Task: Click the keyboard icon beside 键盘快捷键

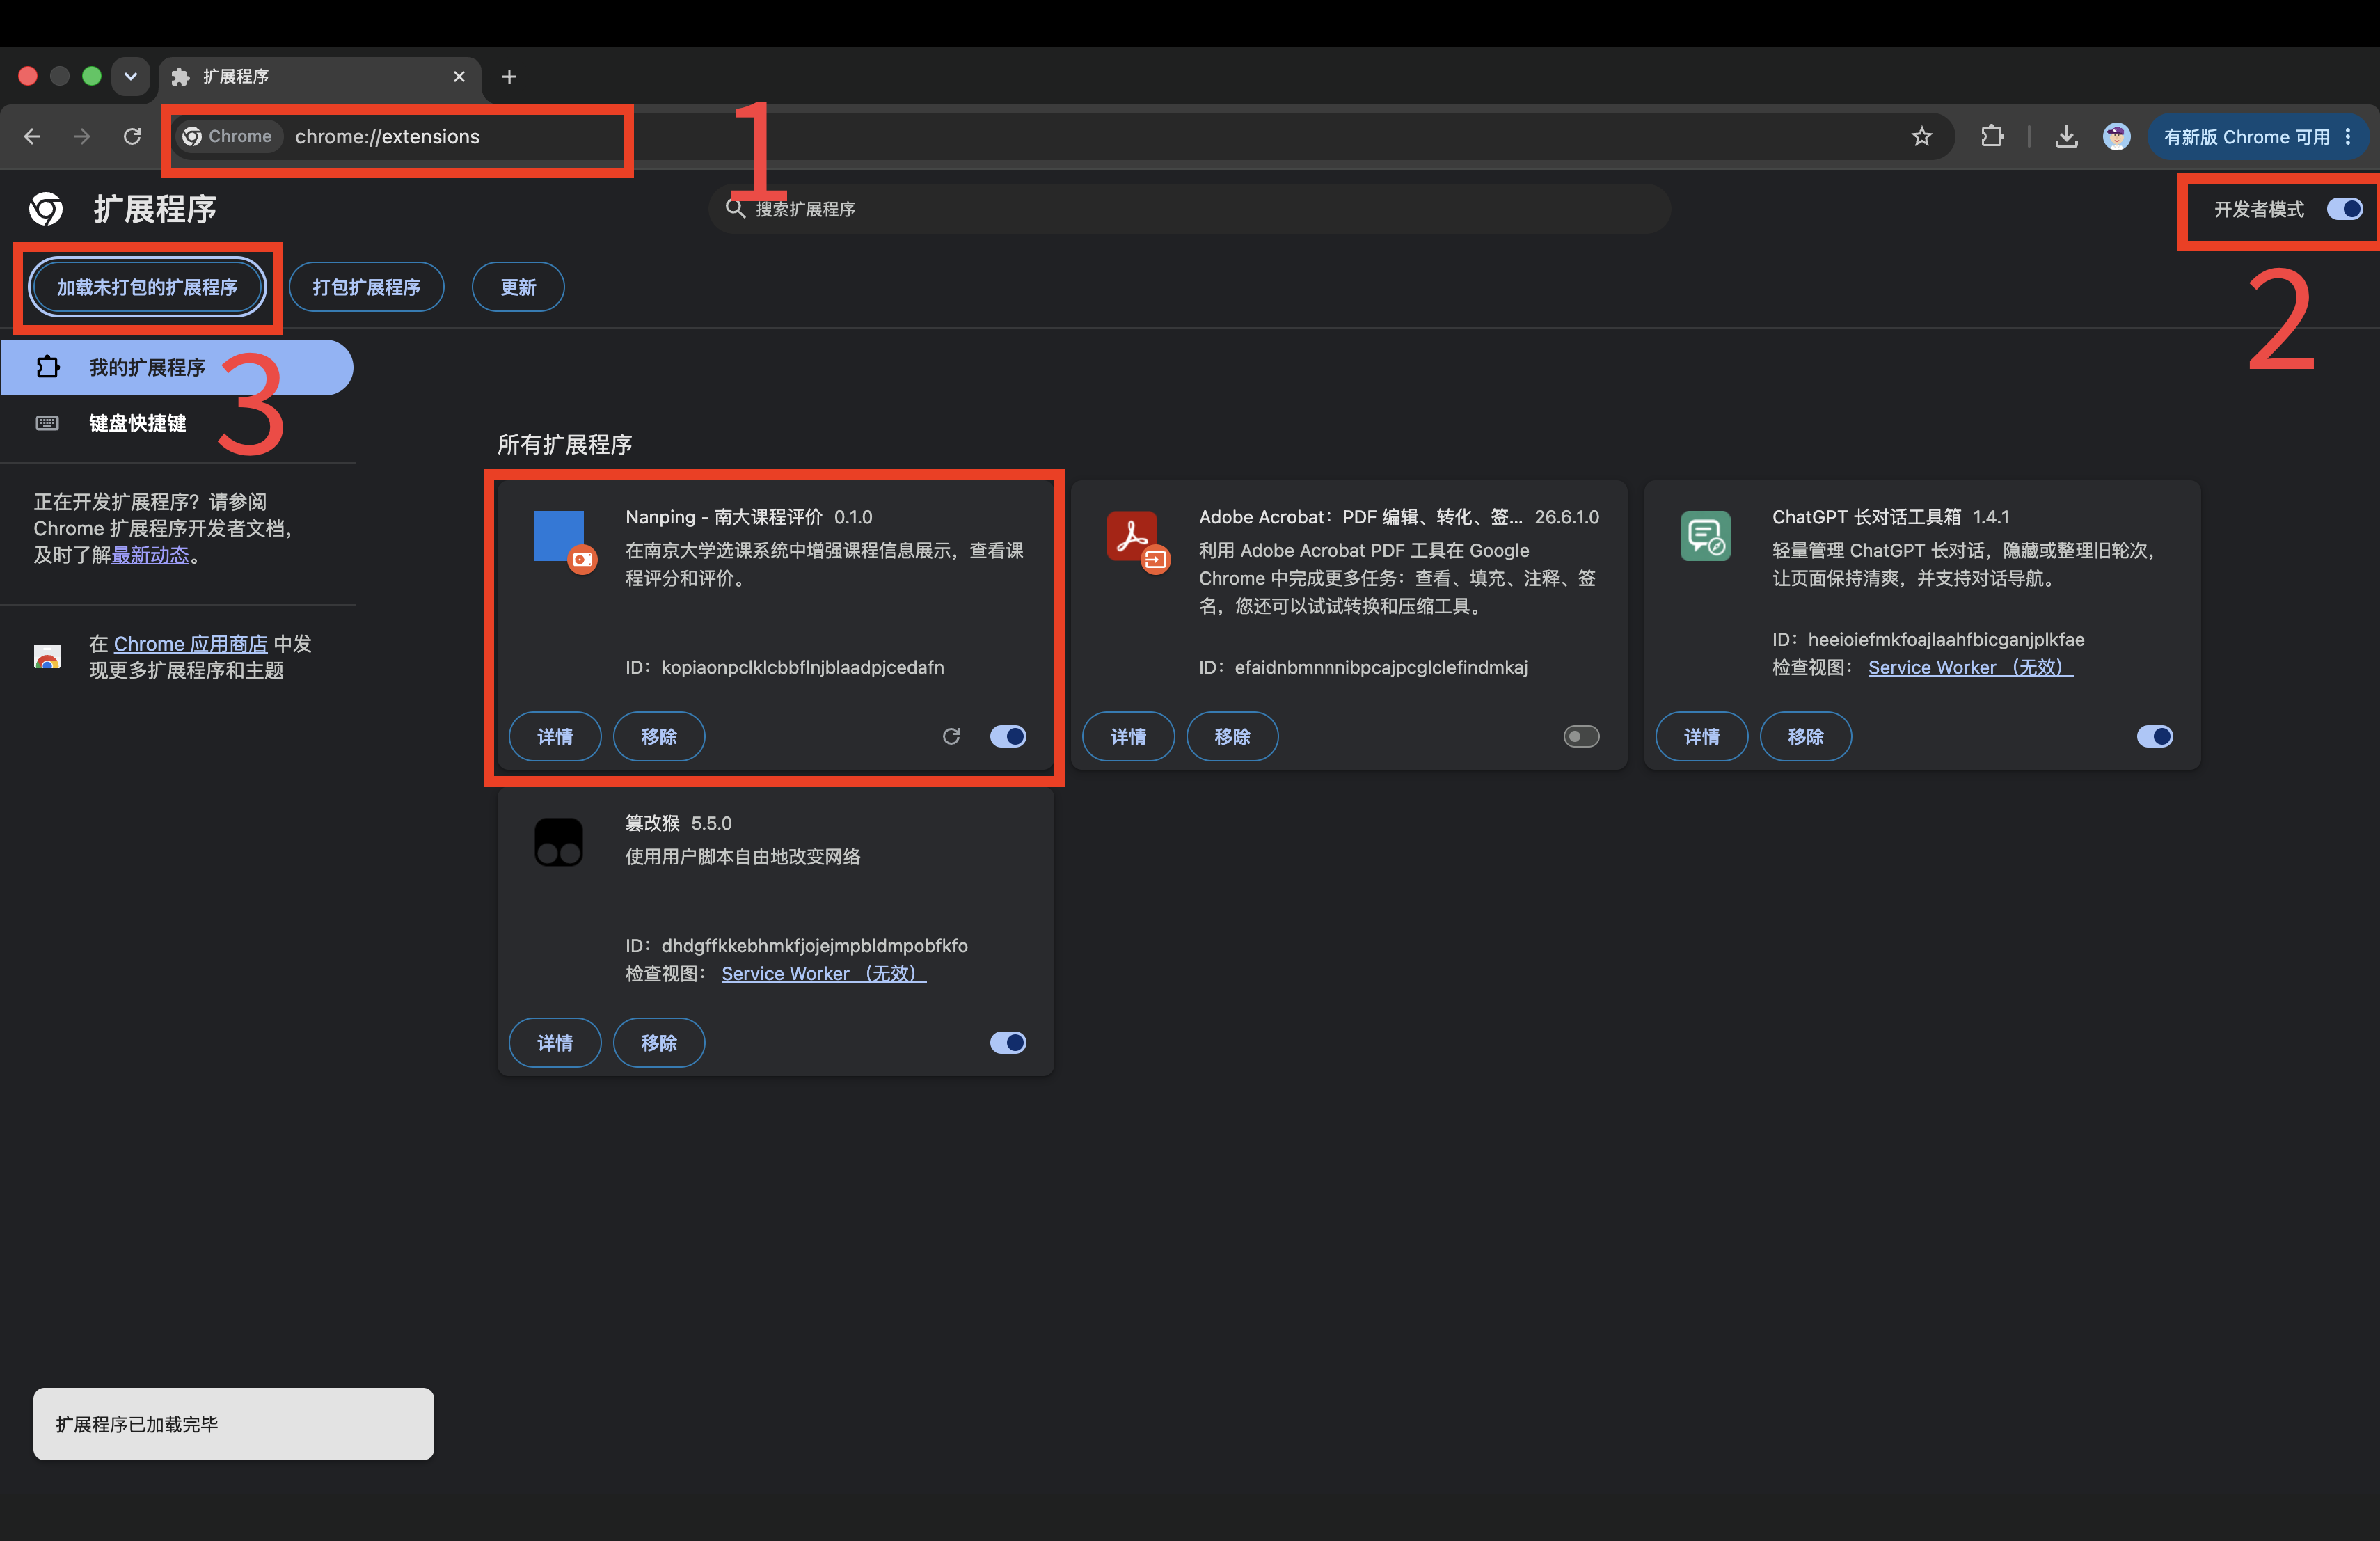Action: coord(47,423)
